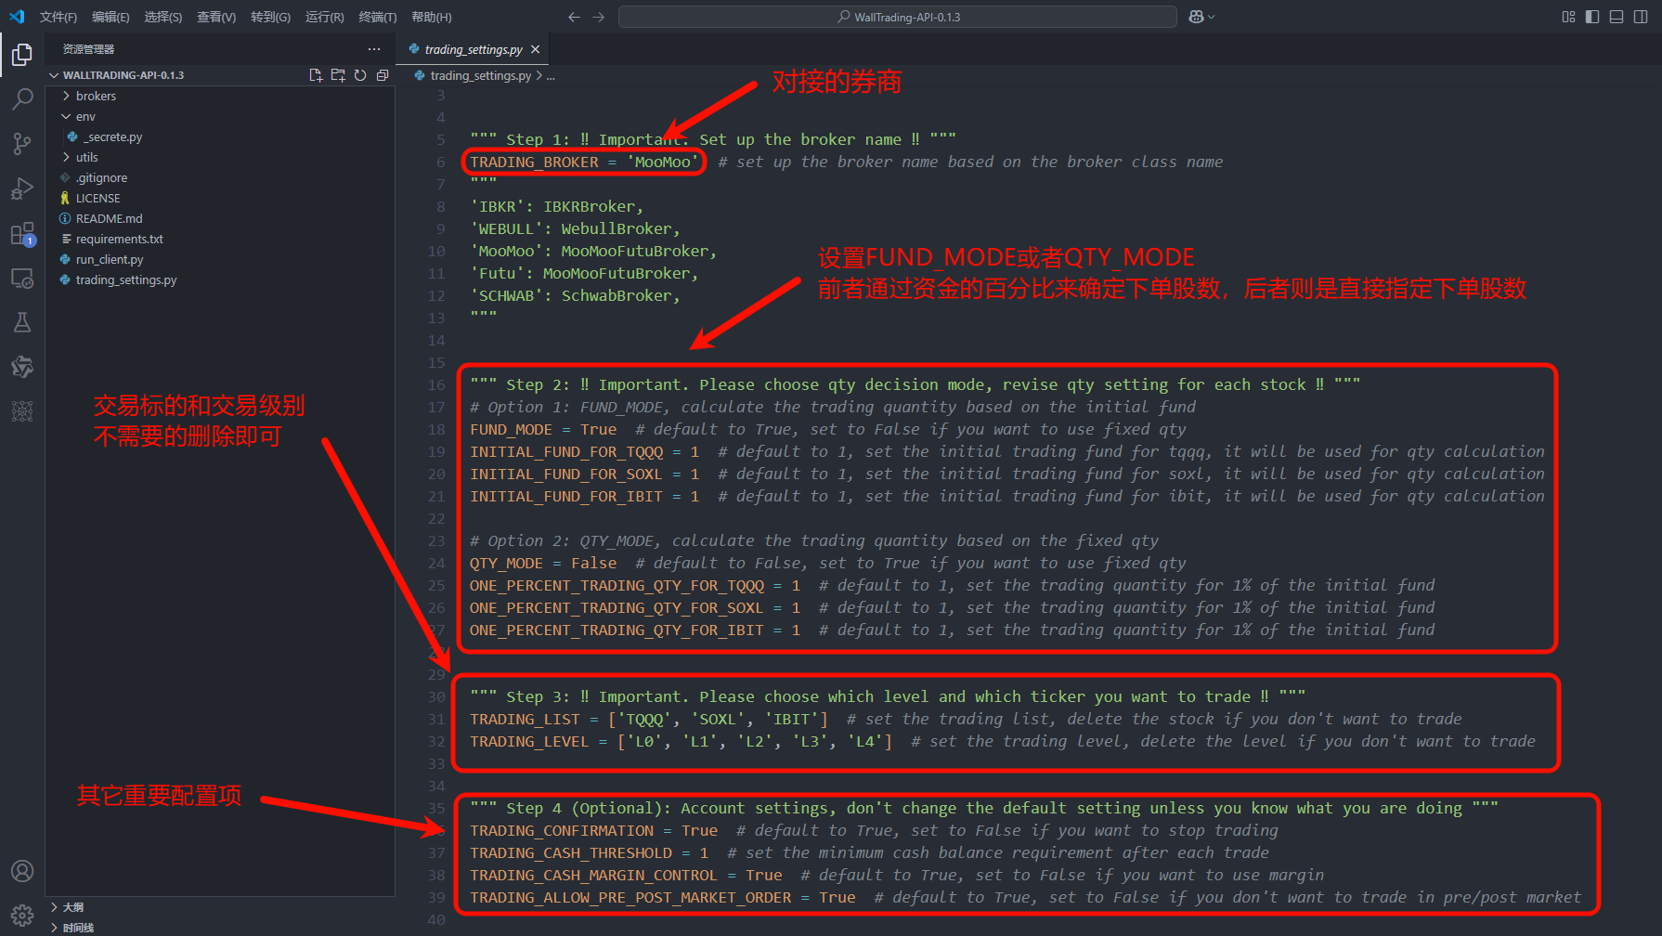Open the Manage gear icon
The width and height of the screenshot is (1662, 936).
click(x=22, y=915)
